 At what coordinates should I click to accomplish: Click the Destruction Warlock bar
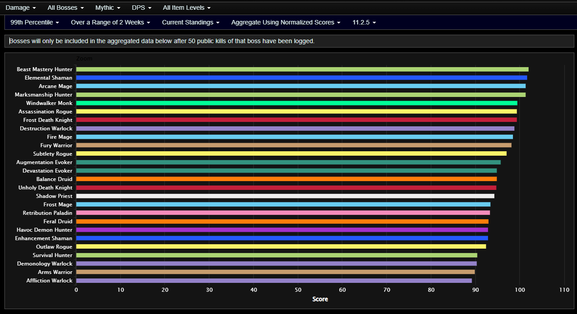point(295,129)
